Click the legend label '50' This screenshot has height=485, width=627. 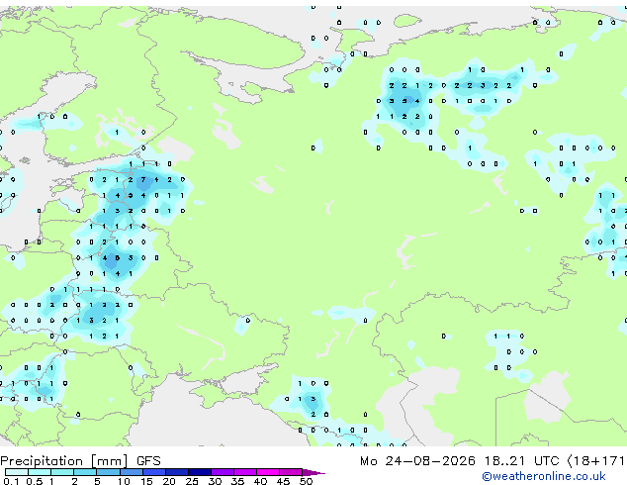click(x=306, y=481)
